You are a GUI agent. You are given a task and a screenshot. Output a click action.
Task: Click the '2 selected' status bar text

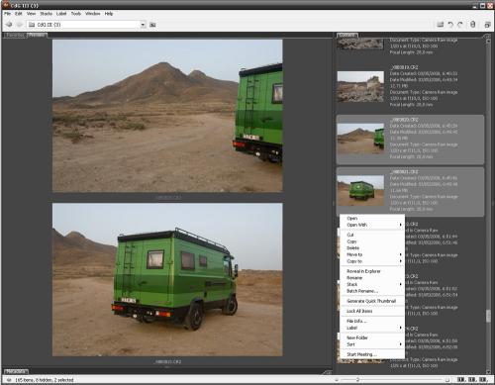[62, 380]
